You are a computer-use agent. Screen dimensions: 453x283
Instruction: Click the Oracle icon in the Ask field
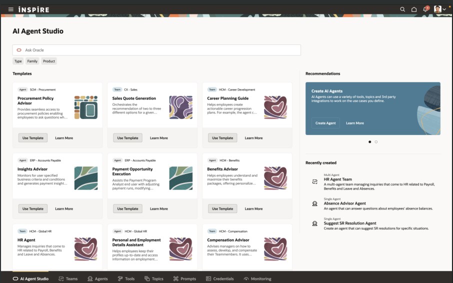click(x=19, y=50)
